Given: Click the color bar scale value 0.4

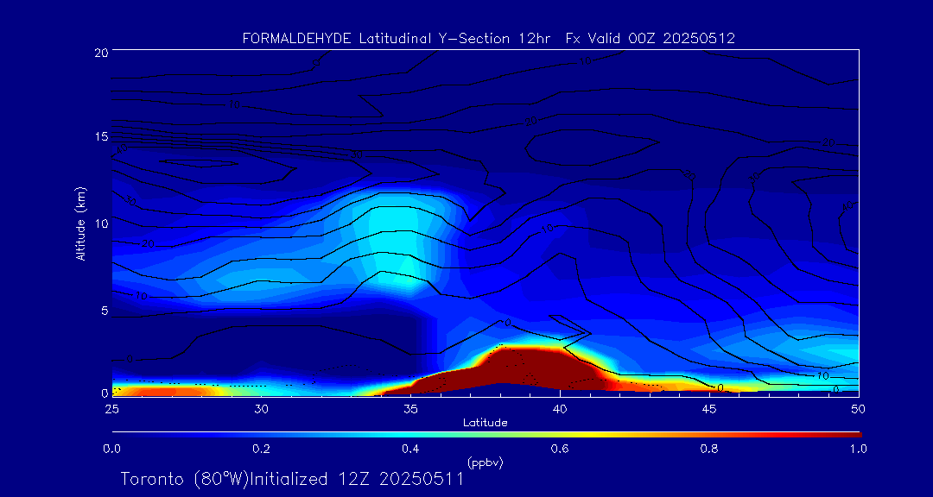Looking at the screenshot, I should [x=410, y=449].
